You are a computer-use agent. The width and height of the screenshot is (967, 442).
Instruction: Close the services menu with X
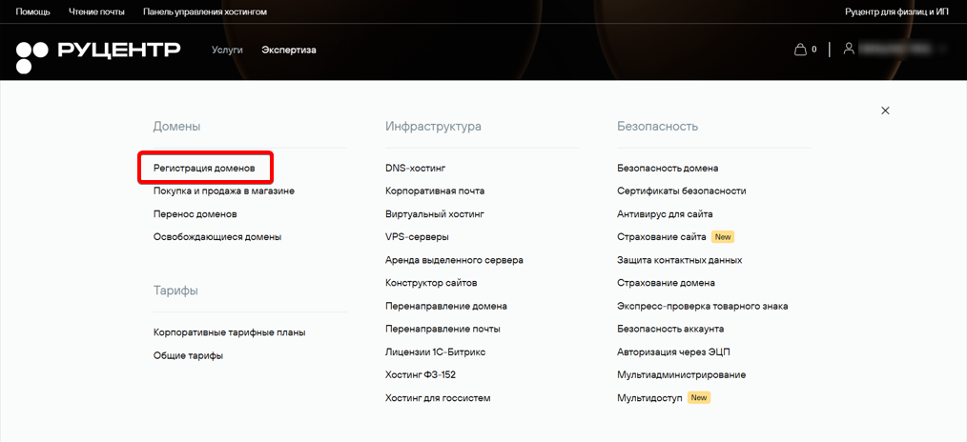pos(885,110)
